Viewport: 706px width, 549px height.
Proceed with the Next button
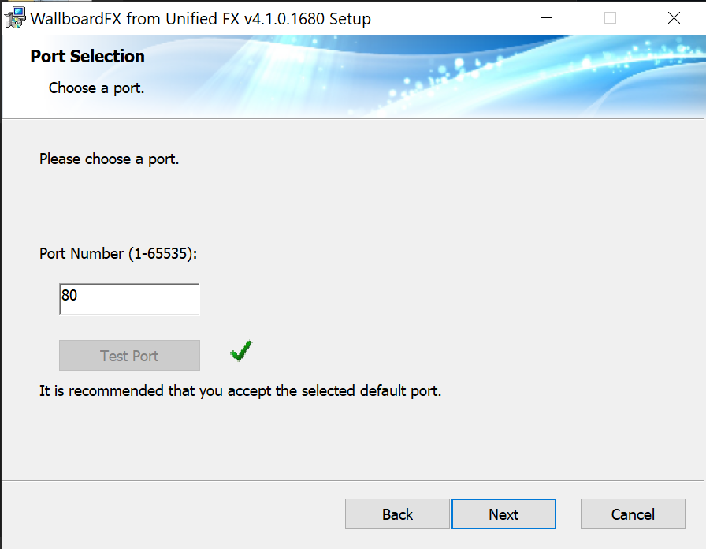pyautogui.click(x=503, y=514)
